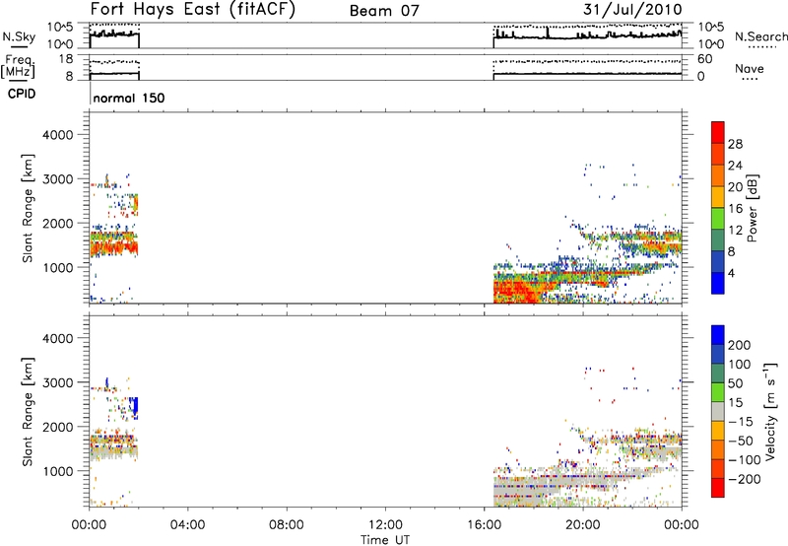Select the "08:00" time axis label
This screenshot has height=546, width=788.
click(x=286, y=525)
